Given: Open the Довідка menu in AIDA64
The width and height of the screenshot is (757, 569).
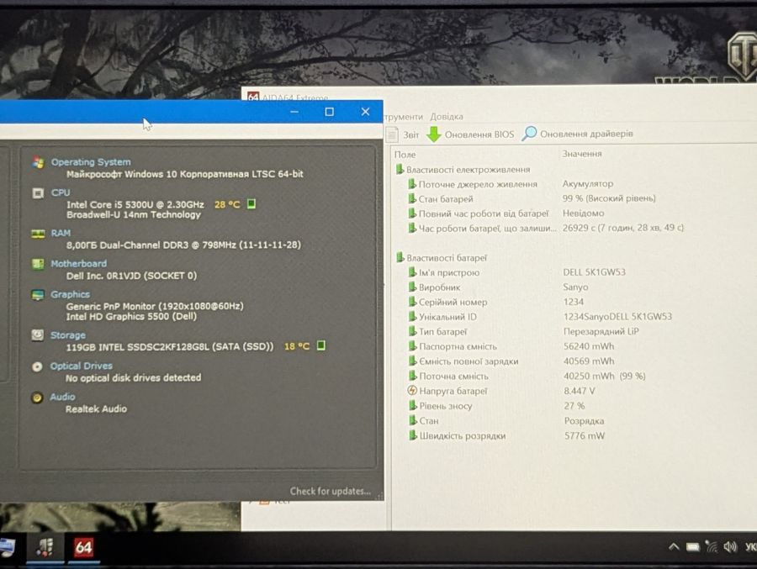Looking at the screenshot, I should coord(447,117).
